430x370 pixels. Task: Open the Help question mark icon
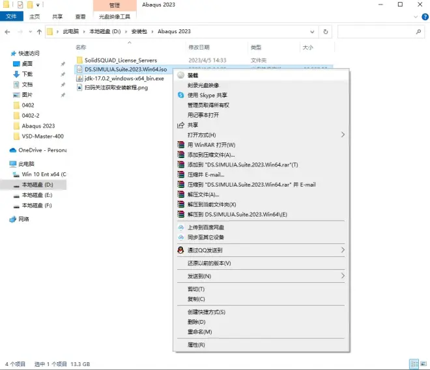(425, 17)
